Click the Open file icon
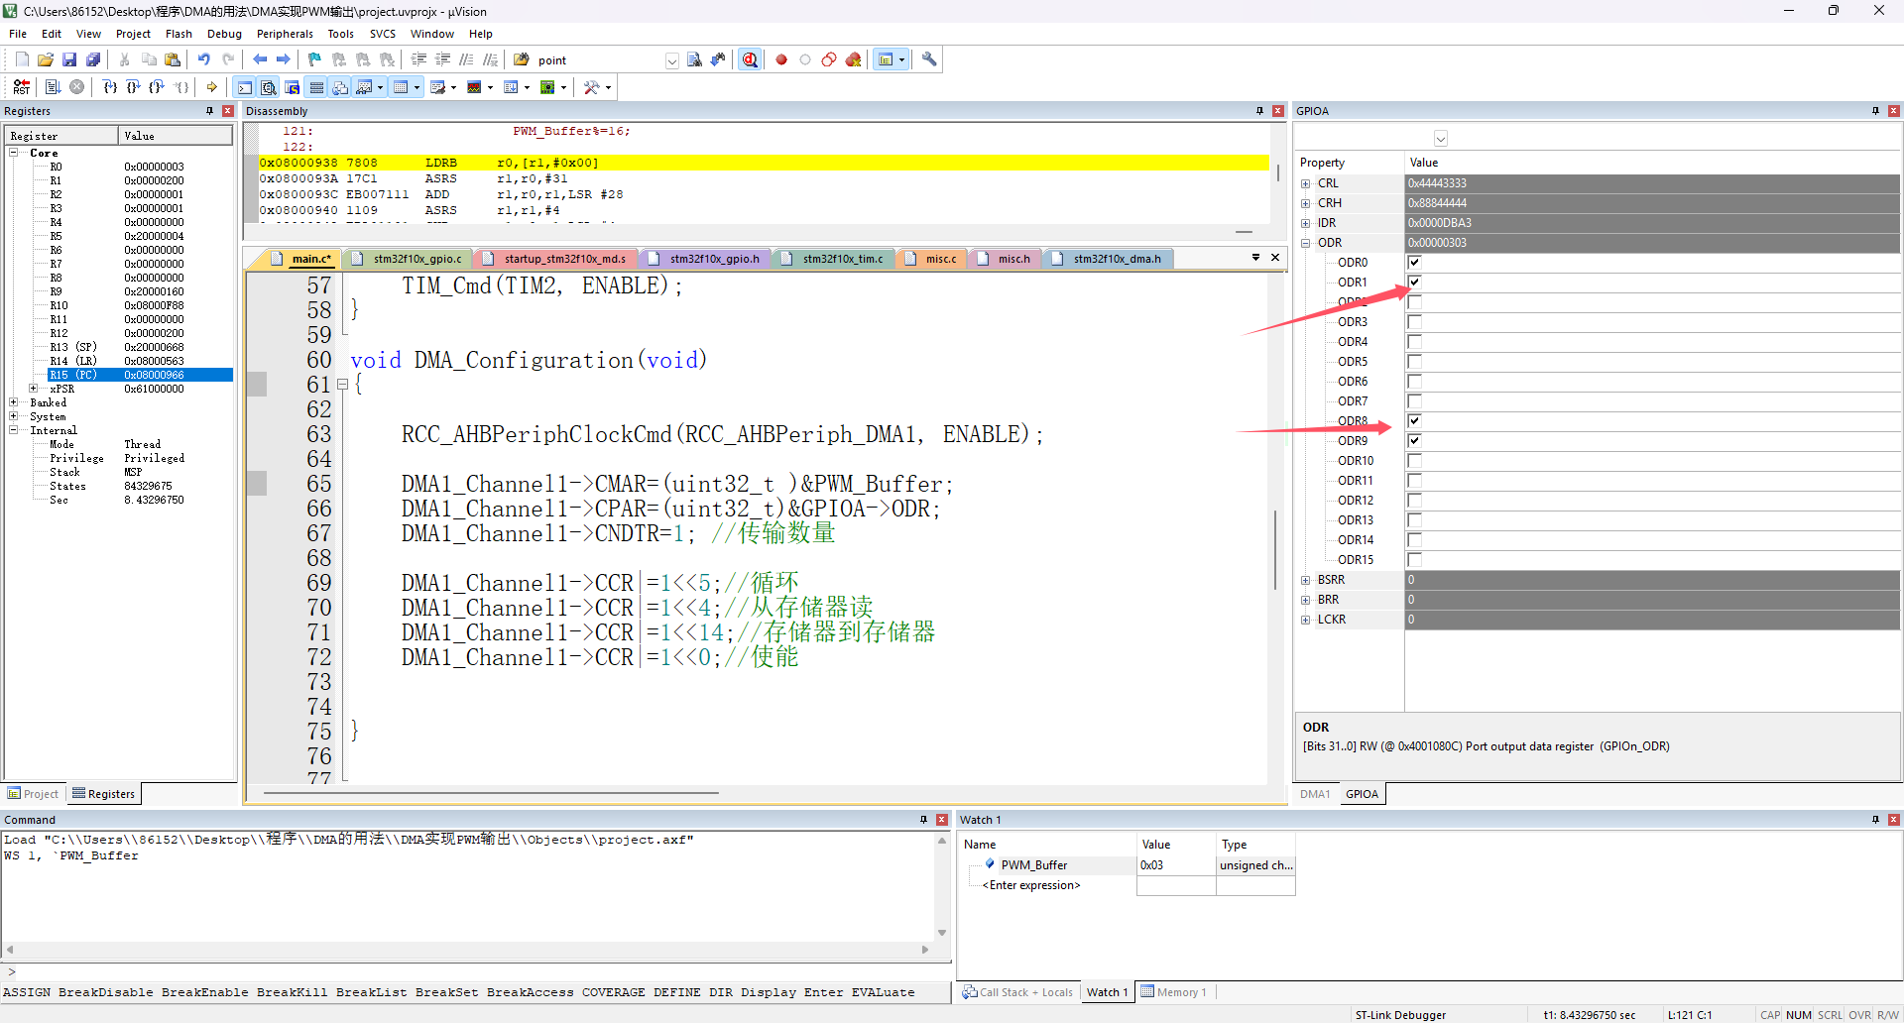The width and height of the screenshot is (1904, 1023). [46, 59]
